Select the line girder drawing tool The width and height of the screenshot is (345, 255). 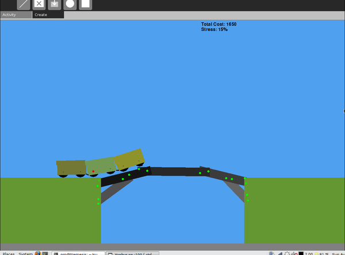pyautogui.click(x=24, y=4)
